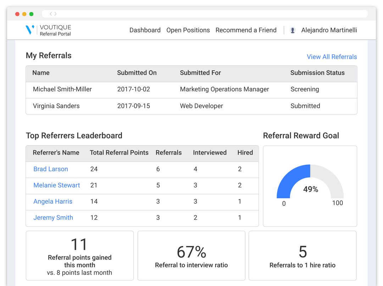Click the 11 referral points card
Image resolution: width=383 pixels, height=286 pixels.
pos(80,256)
